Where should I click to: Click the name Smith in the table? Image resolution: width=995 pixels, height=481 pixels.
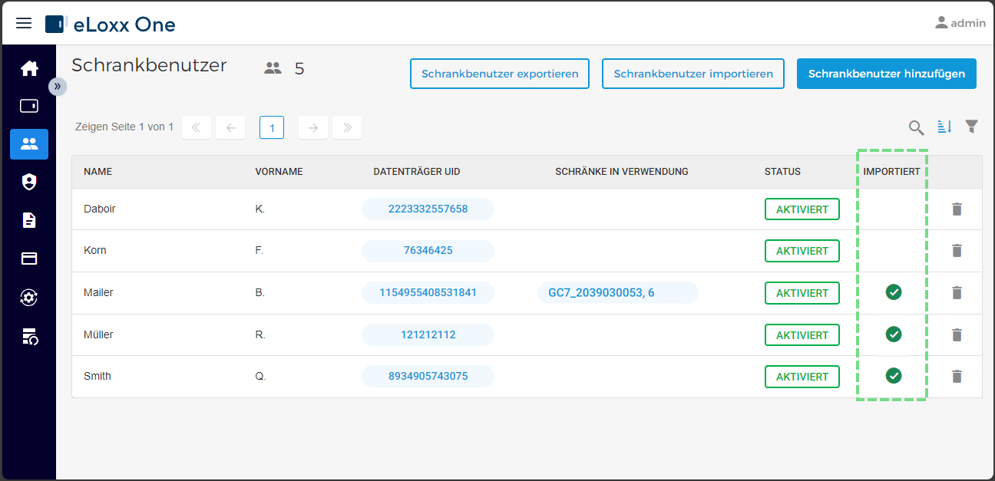pos(98,376)
